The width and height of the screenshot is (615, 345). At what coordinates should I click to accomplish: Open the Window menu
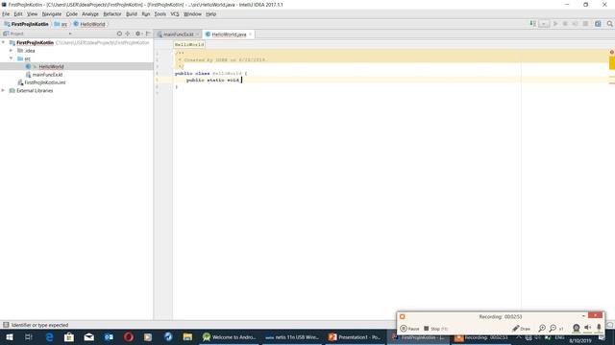[x=192, y=14]
